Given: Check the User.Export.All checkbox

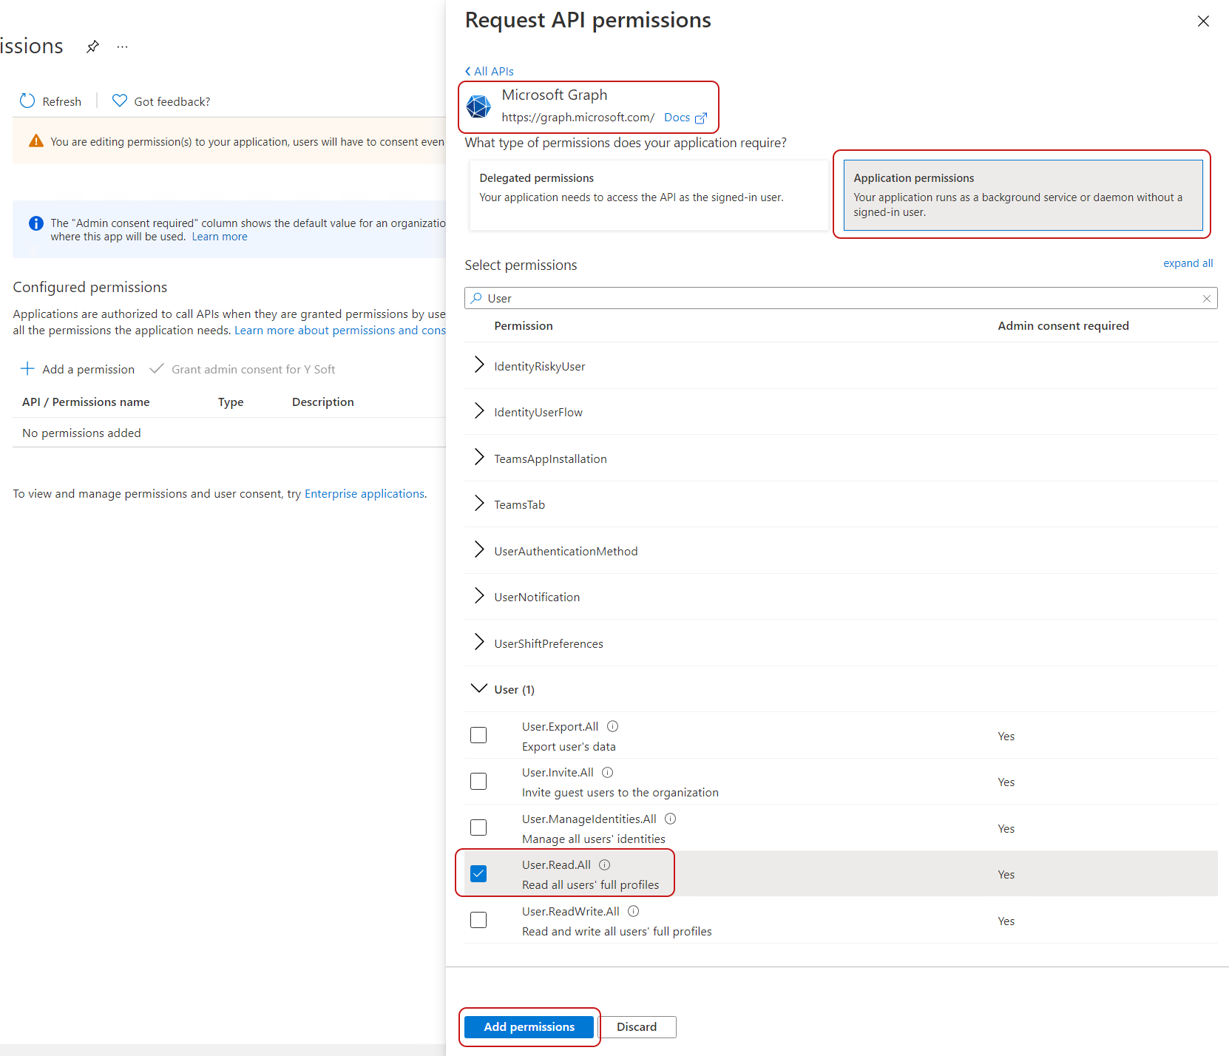Looking at the screenshot, I should click(478, 735).
